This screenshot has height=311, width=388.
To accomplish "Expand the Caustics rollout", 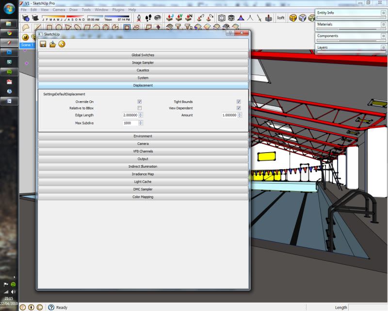I will 143,70.
